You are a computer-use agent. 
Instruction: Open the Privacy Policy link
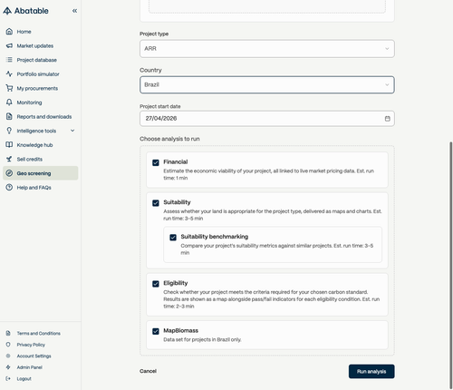coord(31,345)
